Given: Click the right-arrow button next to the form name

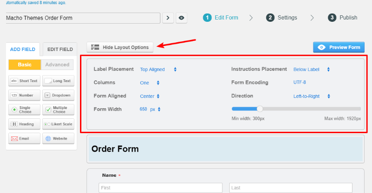Looking at the screenshot, I should (168, 18).
